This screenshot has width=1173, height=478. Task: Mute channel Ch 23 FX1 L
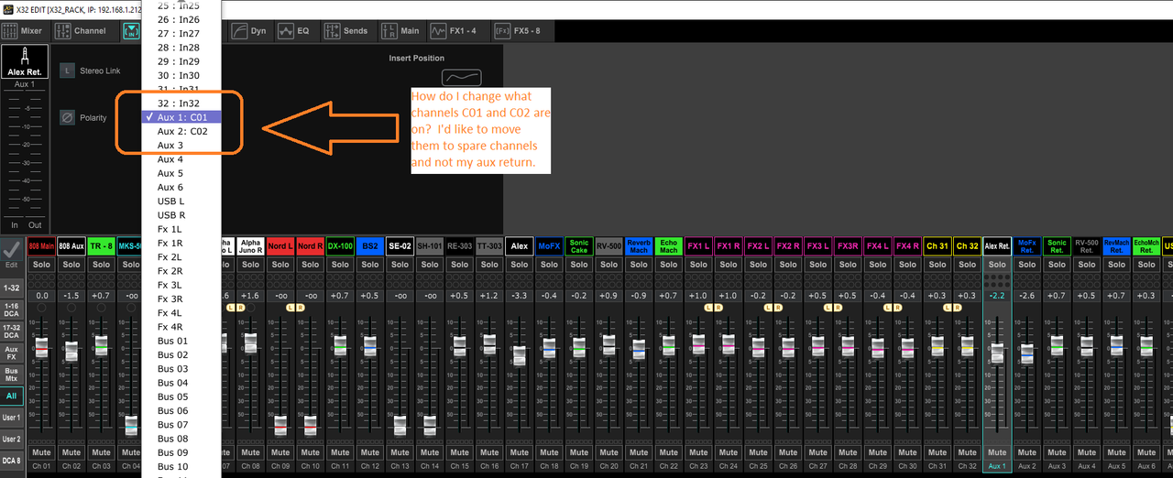pyautogui.click(x=698, y=452)
